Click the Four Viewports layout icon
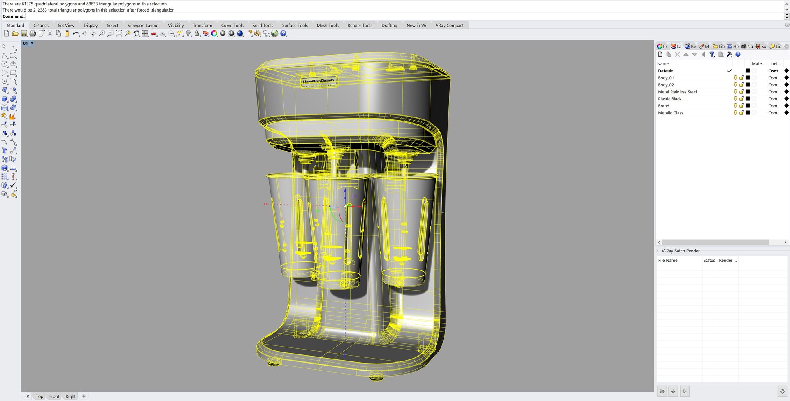Screen dimensions: 790x401 145,34
